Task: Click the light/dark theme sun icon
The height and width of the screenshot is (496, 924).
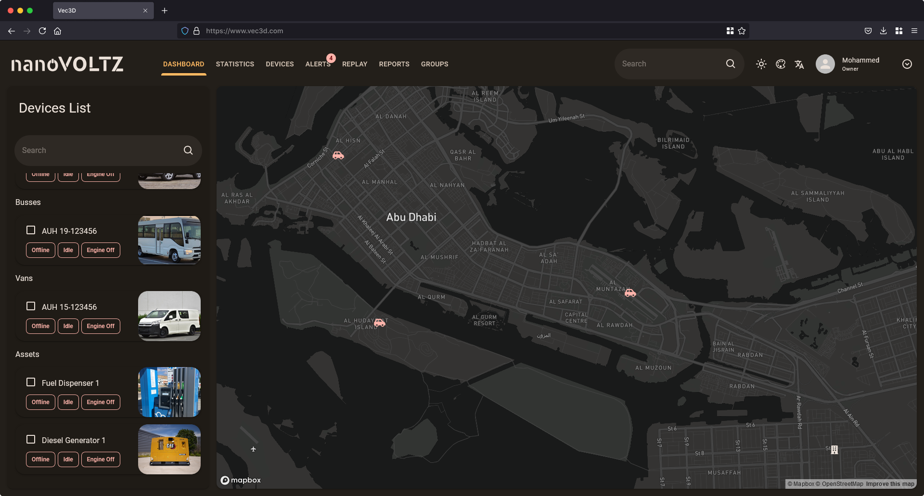Action: tap(761, 64)
